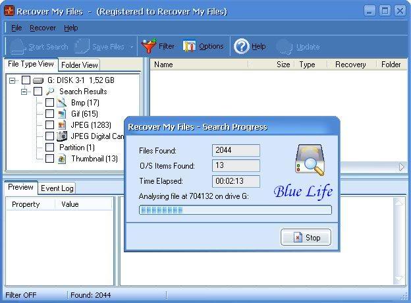The height and width of the screenshot is (303, 411).
Task: Click the Thumbnail file type icon
Action: tap(62, 159)
